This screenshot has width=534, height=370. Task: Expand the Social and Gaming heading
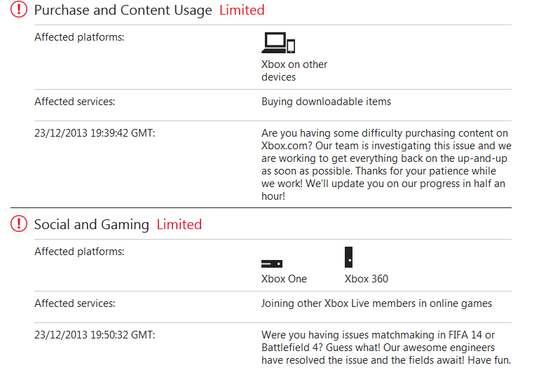91,225
